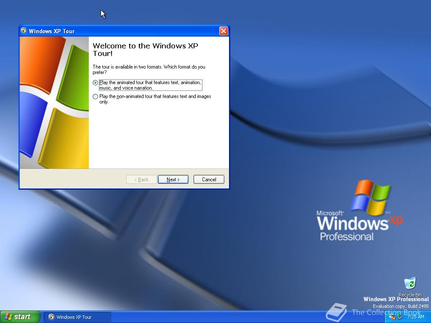Click the Next button
This screenshot has height=323, width=431.
[x=173, y=179]
